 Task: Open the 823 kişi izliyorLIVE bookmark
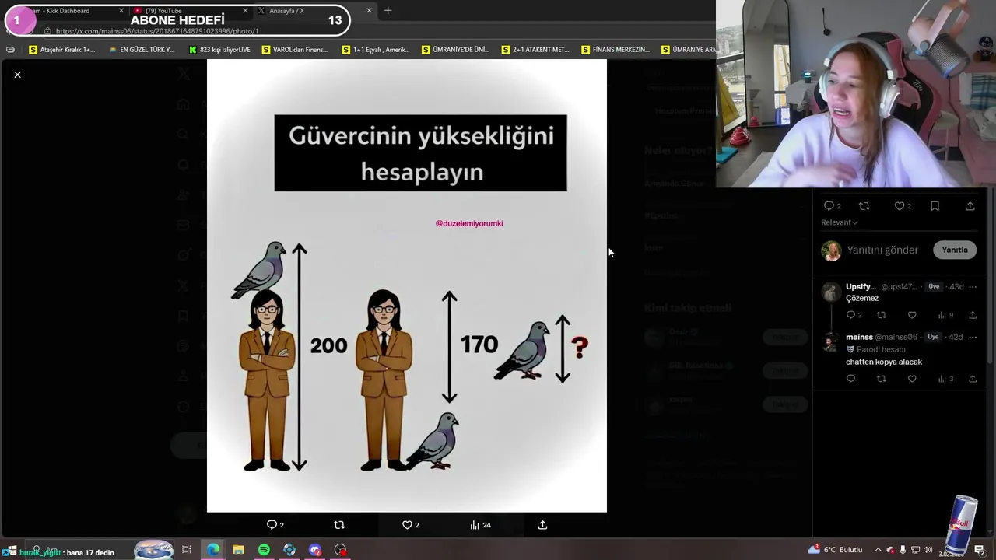pyautogui.click(x=219, y=50)
